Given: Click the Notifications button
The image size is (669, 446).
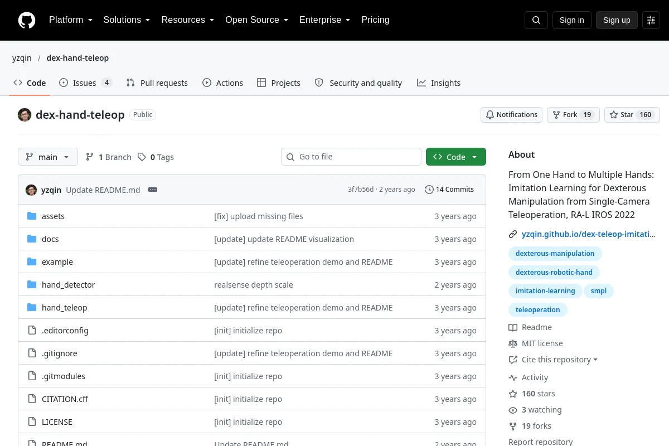Looking at the screenshot, I should pyautogui.click(x=512, y=115).
